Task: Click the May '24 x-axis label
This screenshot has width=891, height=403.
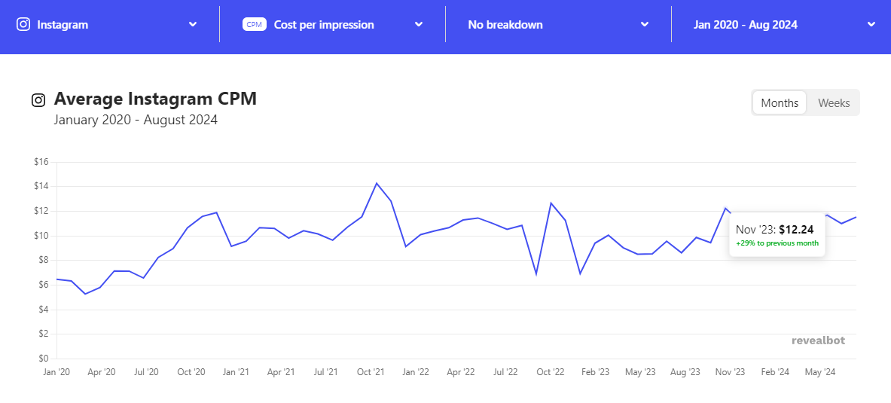Action: click(819, 372)
